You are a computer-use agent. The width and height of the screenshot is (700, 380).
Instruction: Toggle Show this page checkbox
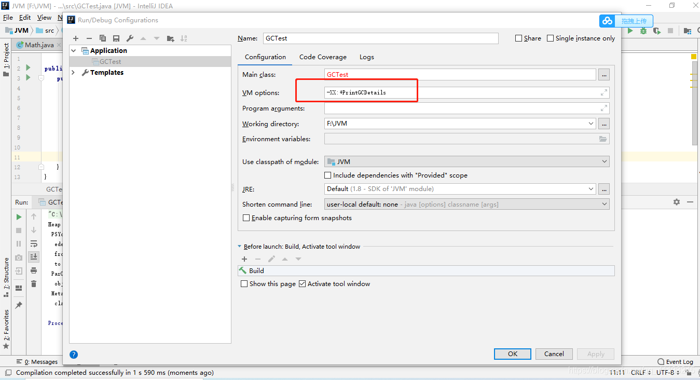point(244,284)
